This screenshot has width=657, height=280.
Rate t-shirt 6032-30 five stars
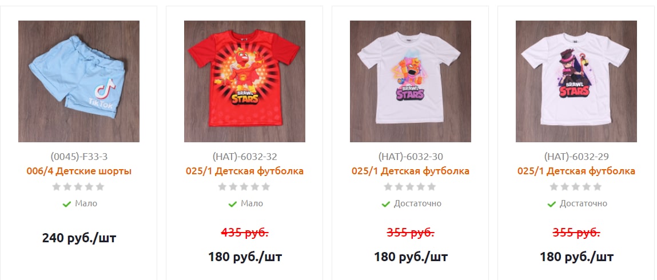[x=432, y=187]
